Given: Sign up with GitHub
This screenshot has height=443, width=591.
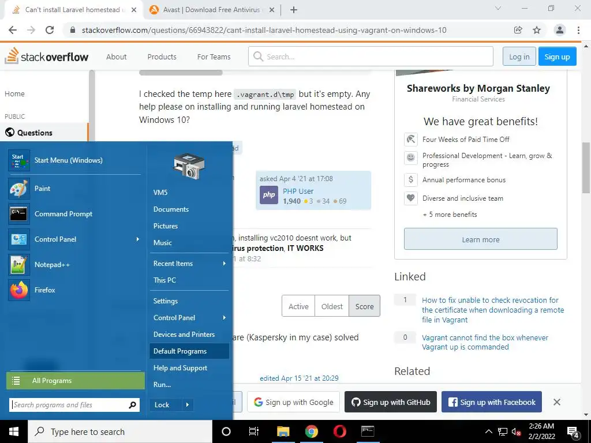Looking at the screenshot, I should point(391,402).
